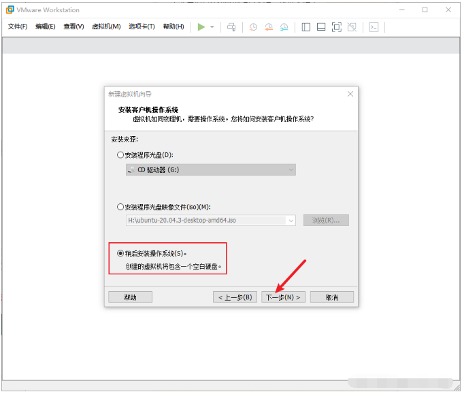Click the 下一步(N) > button
The width and height of the screenshot is (462, 394).
coord(283,297)
